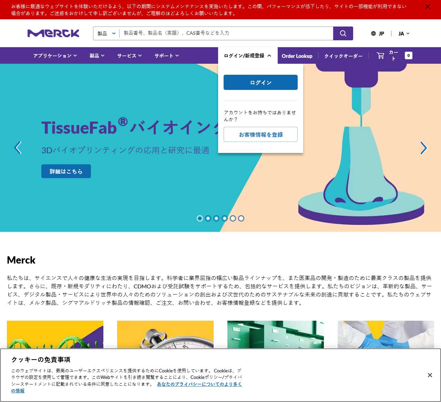
Task: Go to previous carousel slide
Action: (x=18, y=148)
